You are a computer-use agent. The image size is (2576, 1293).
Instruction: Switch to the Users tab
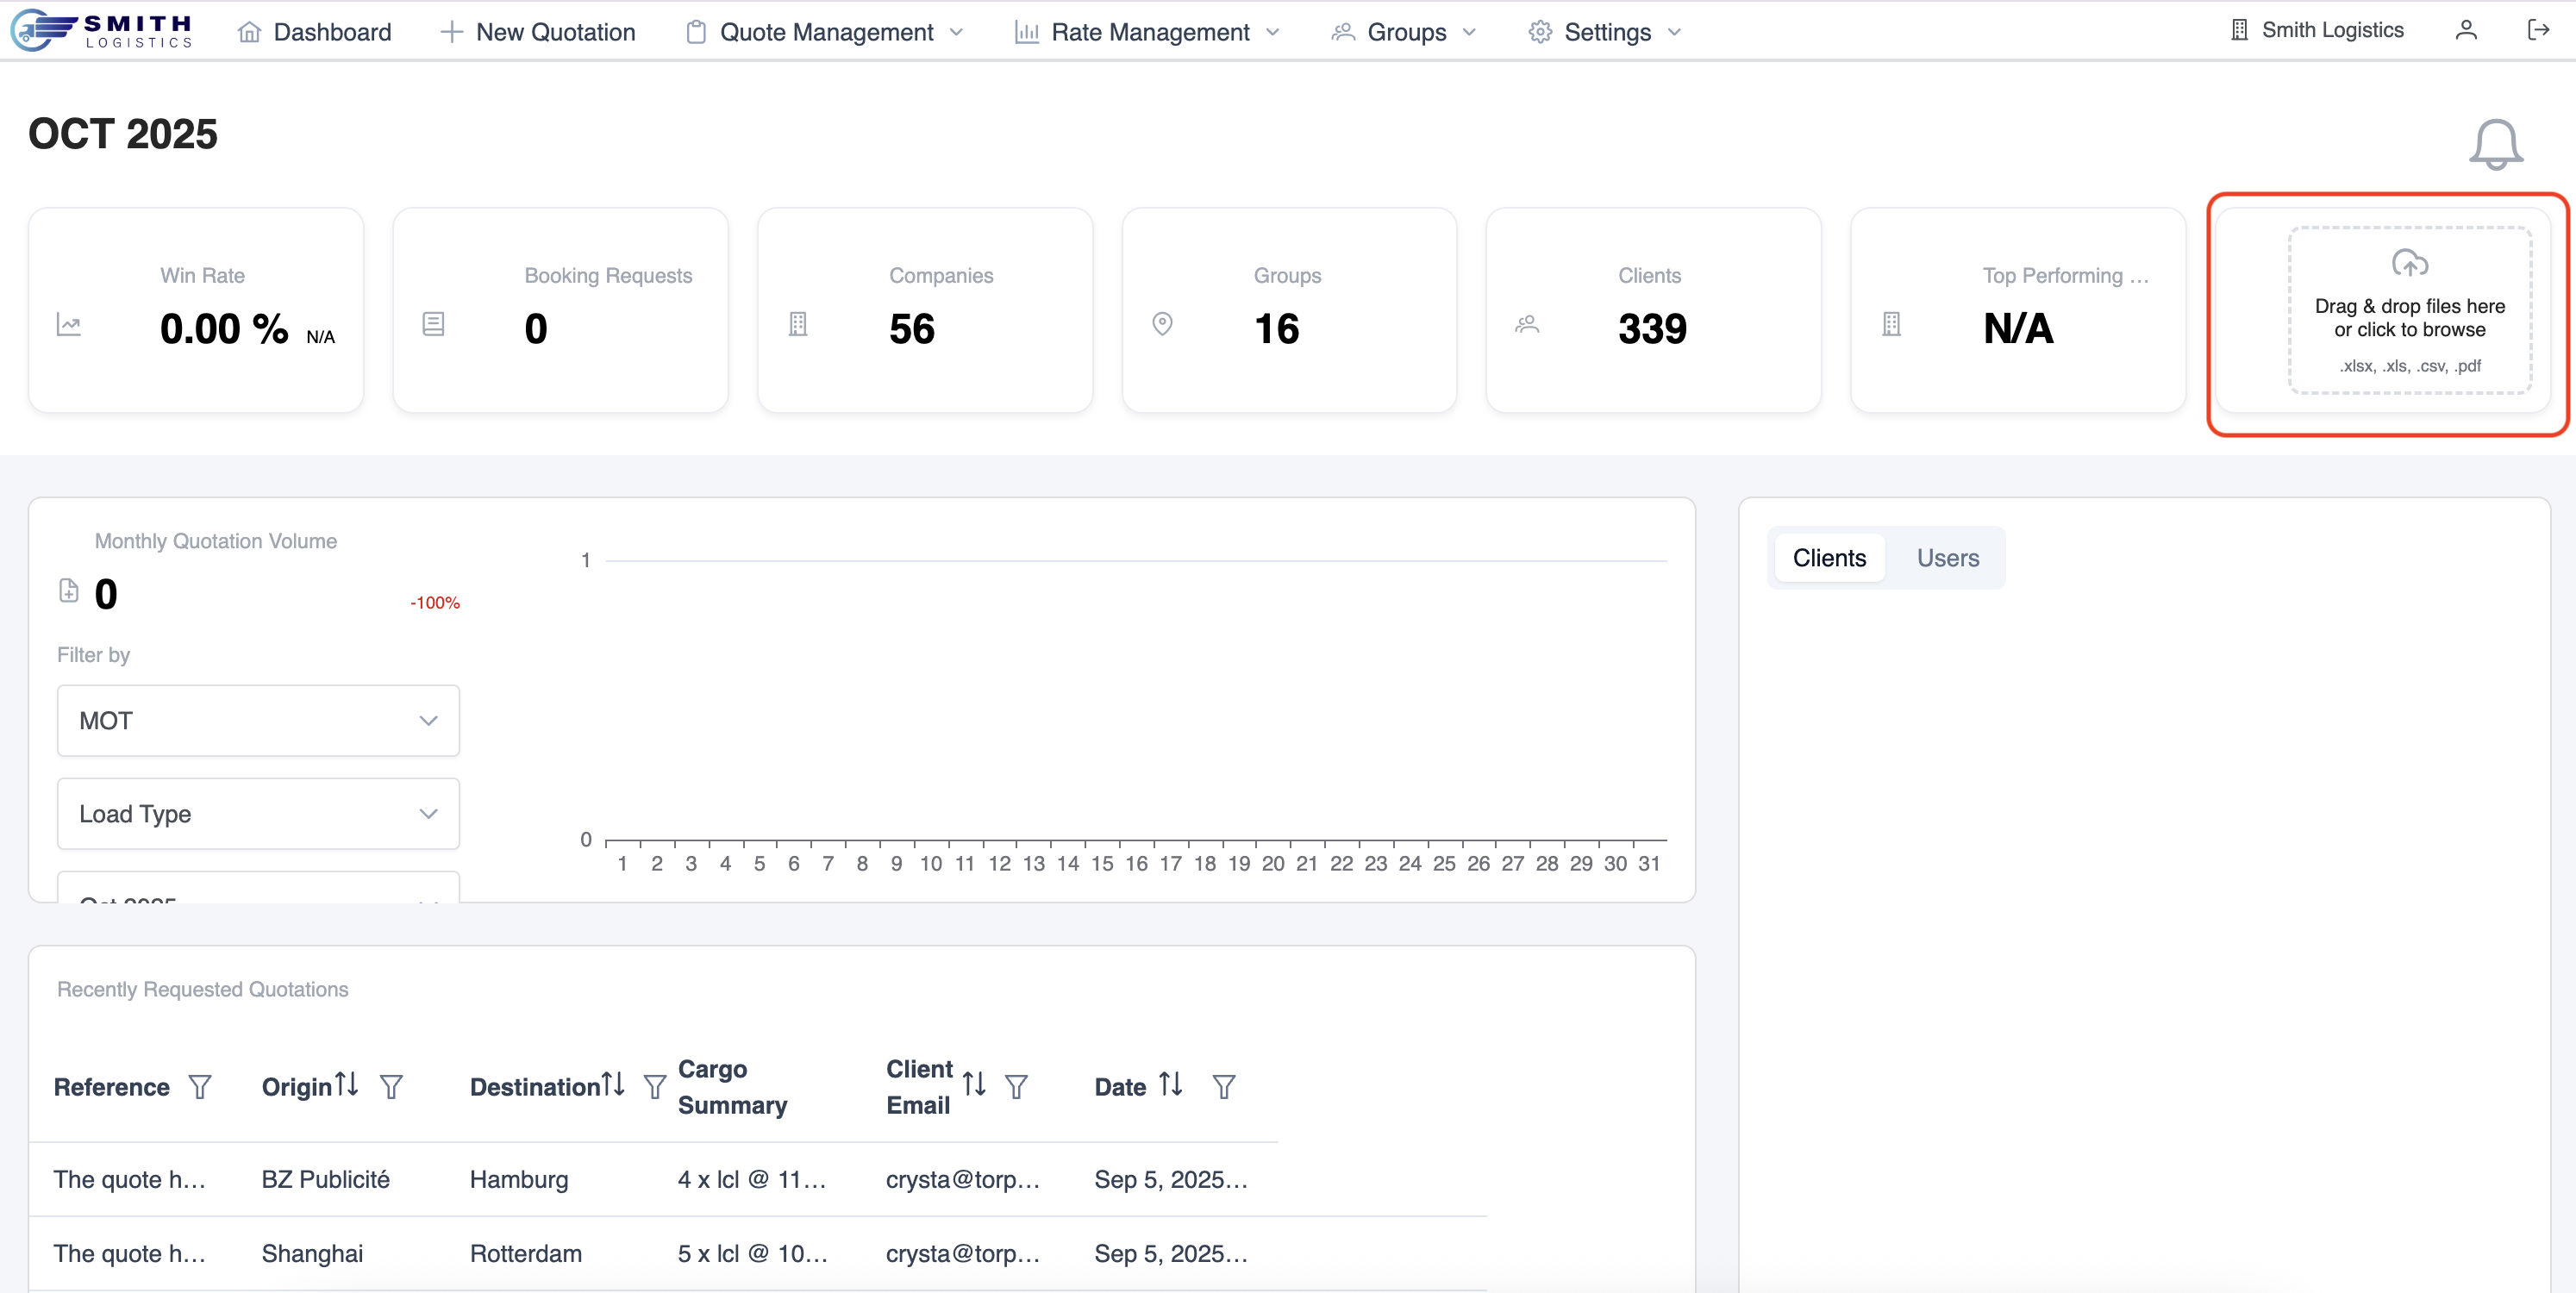[x=1947, y=558]
